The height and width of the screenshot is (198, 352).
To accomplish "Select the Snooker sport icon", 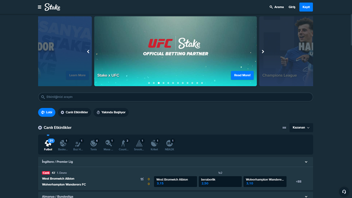I will pyautogui.click(x=139, y=145).
